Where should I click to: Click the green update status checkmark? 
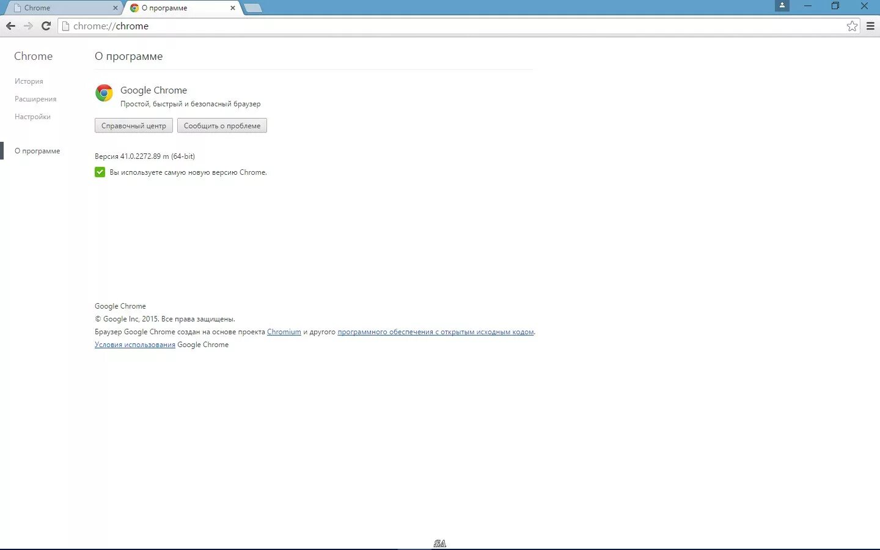100,172
